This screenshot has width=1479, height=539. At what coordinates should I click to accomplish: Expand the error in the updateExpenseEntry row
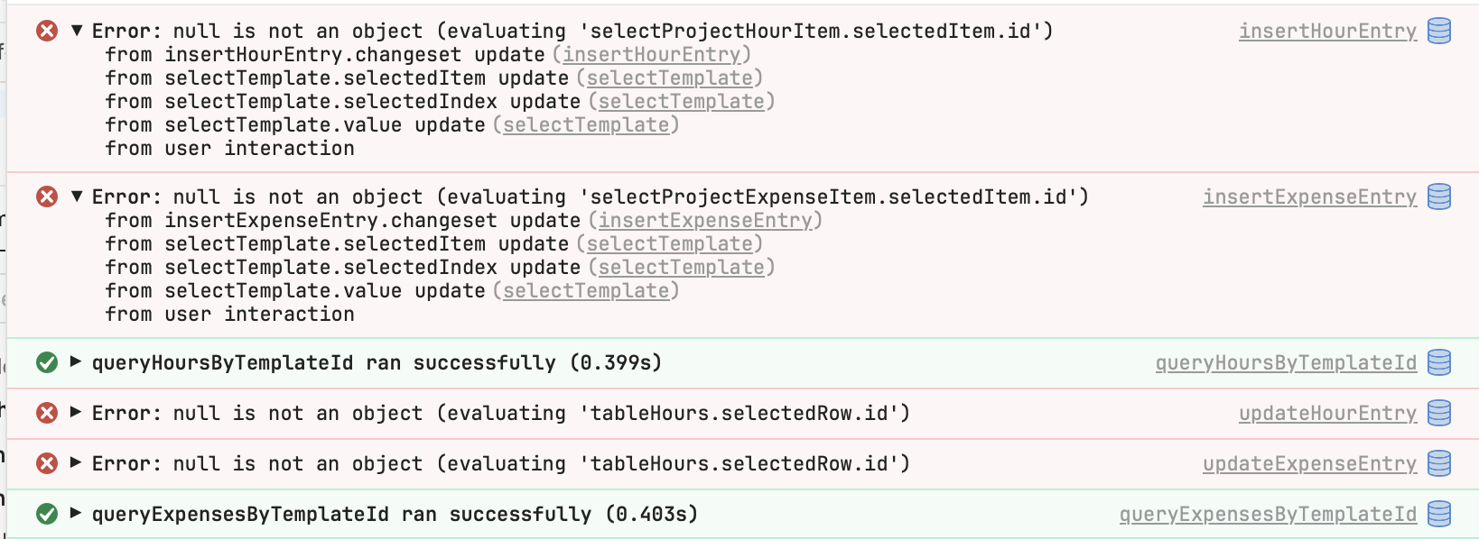point(77,463)
